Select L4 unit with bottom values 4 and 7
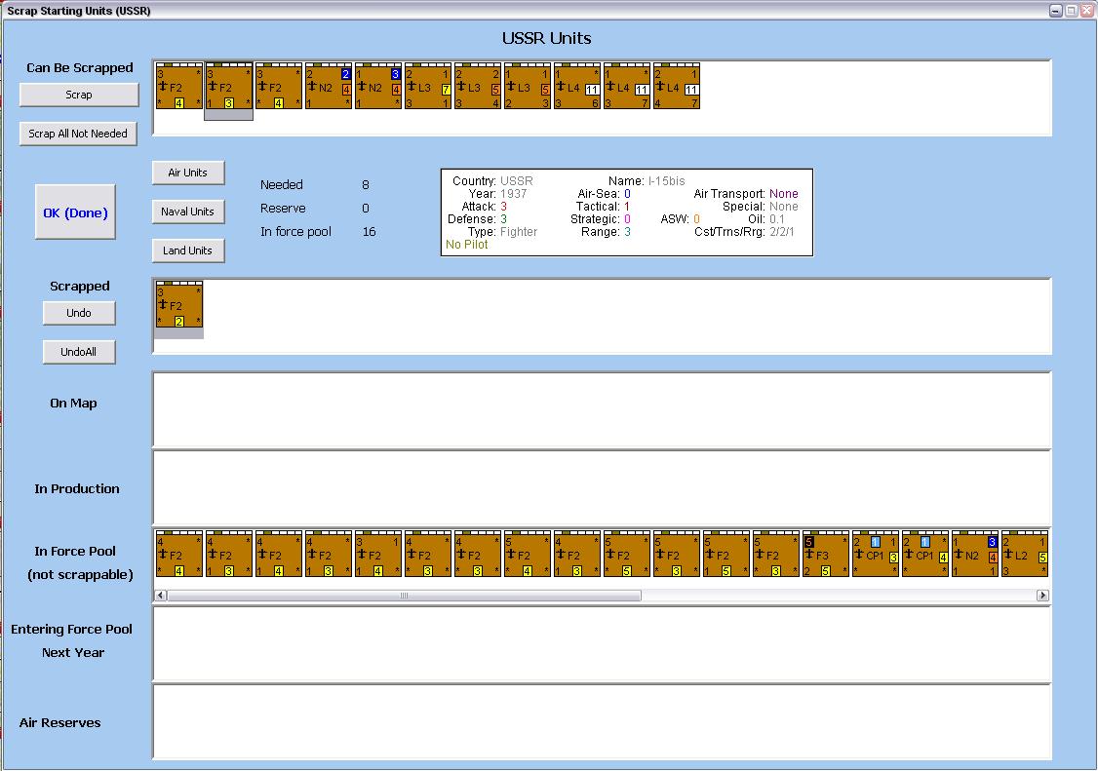This screenshot has width=1098, height=771. pyautogui.click(x=676, y=86)
